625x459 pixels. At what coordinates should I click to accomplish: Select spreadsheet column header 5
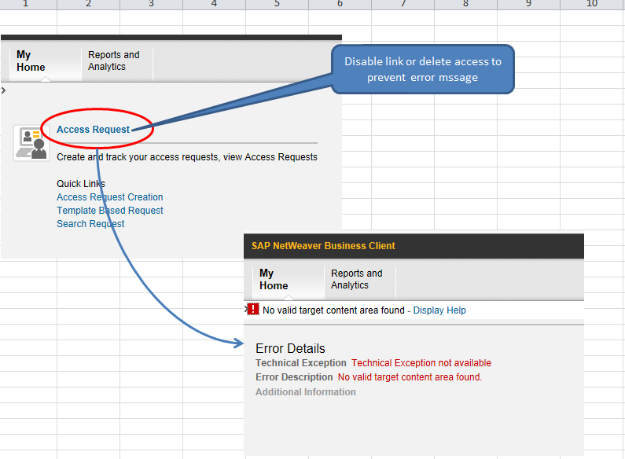277,4
